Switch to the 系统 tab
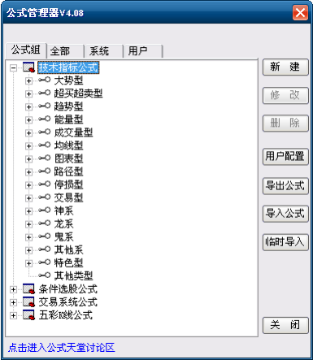313x360 pixels. tap(104, 51)
